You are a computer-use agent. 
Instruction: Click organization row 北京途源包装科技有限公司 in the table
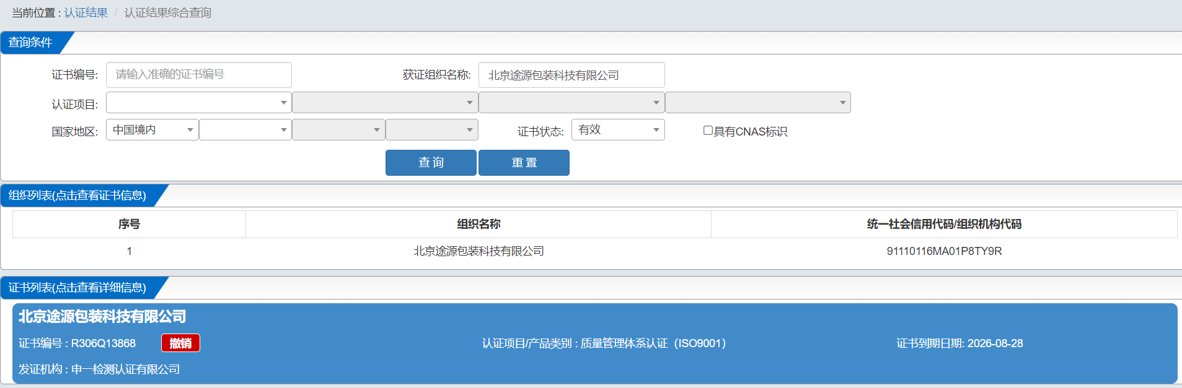tap(479, 251)
